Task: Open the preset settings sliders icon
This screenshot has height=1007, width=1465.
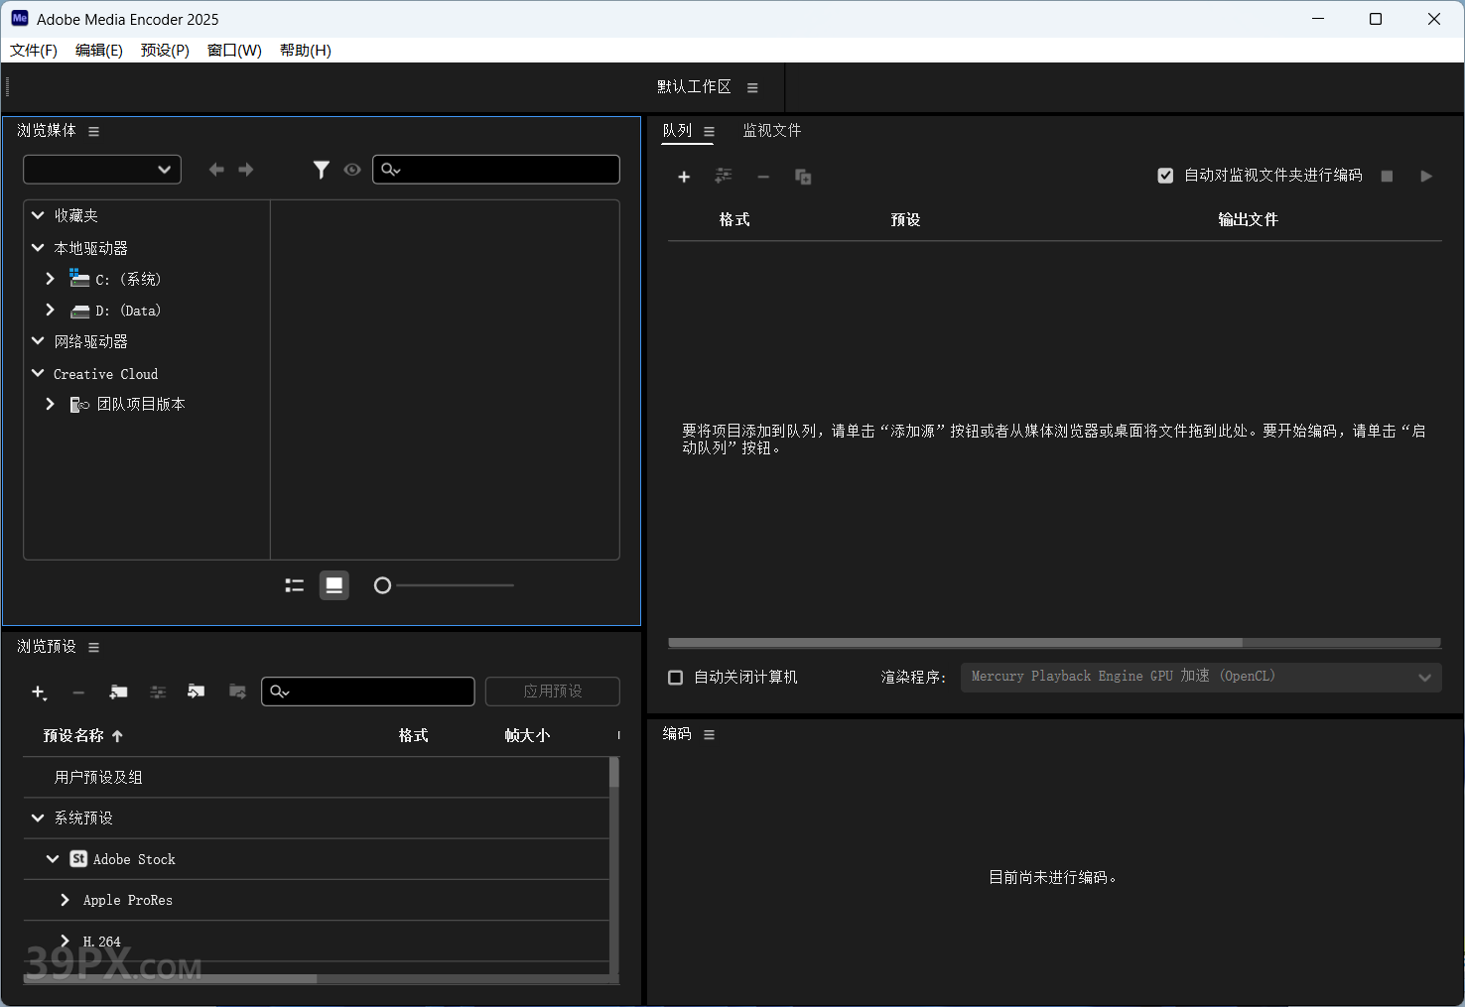Action: pos(158,692)
